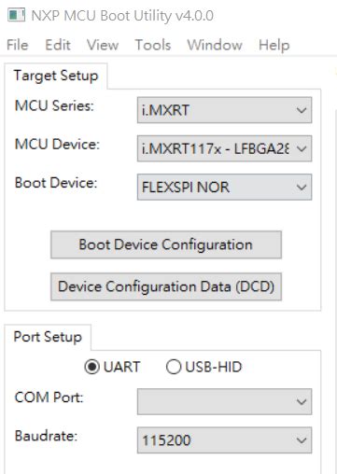Open the Window menu
Image resolution: width=337 pixels, height=474 pixels.
pos(215,45)
